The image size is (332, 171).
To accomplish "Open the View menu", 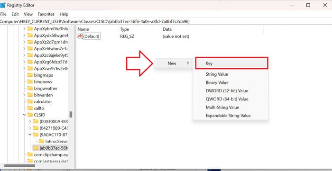I will [28, 14].
